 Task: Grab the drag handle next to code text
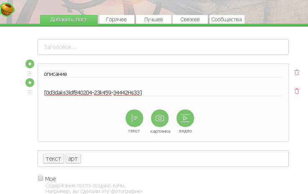click(30, 92)
